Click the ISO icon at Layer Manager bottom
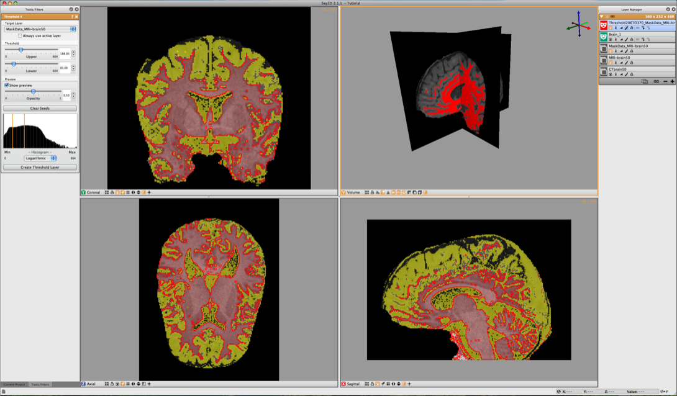The image size is (677, 396). click(657, 81)
